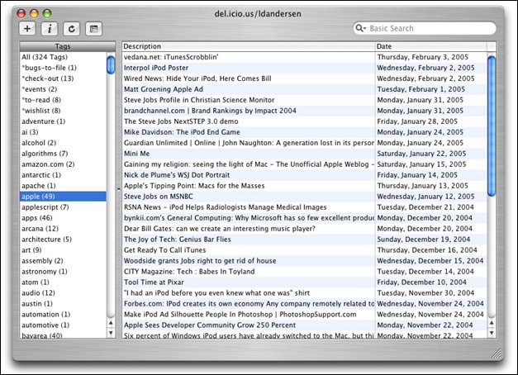Image resolution: width=518 pixels, height=375 pixels.
Task: Select the alcohol (2) tag
Action: [x=63, y=143]
